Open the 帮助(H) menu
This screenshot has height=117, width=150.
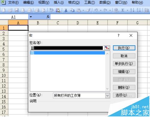click(x=137, y=2)
